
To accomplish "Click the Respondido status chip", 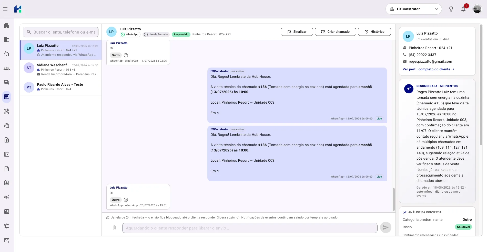I will pos(181,35).
